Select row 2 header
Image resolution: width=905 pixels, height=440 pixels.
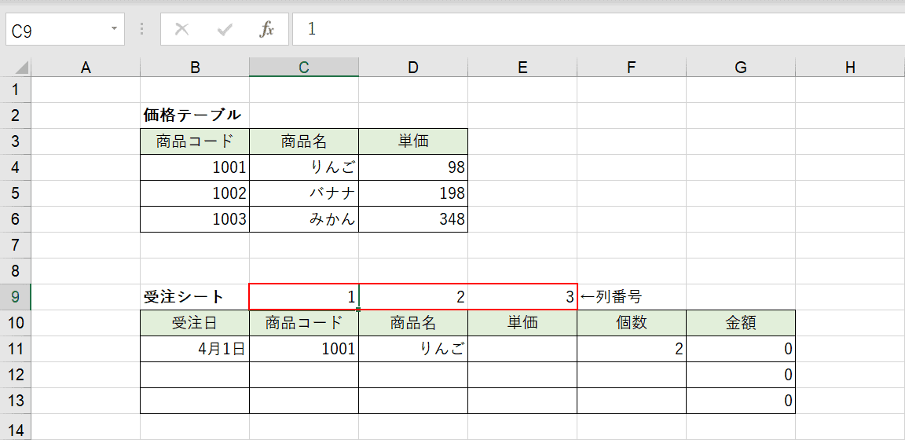pos(16,115)
